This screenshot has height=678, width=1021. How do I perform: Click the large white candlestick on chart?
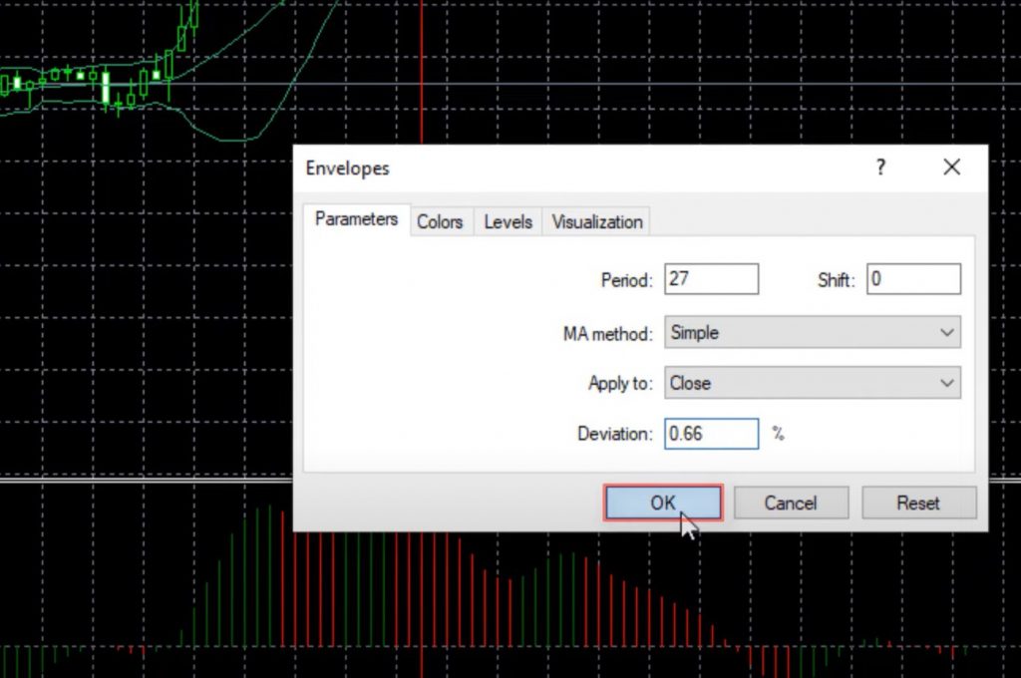point(106,88)
